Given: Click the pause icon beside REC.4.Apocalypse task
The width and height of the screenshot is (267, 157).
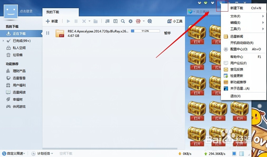Looking at the screenshot, I should coord(48,33).
